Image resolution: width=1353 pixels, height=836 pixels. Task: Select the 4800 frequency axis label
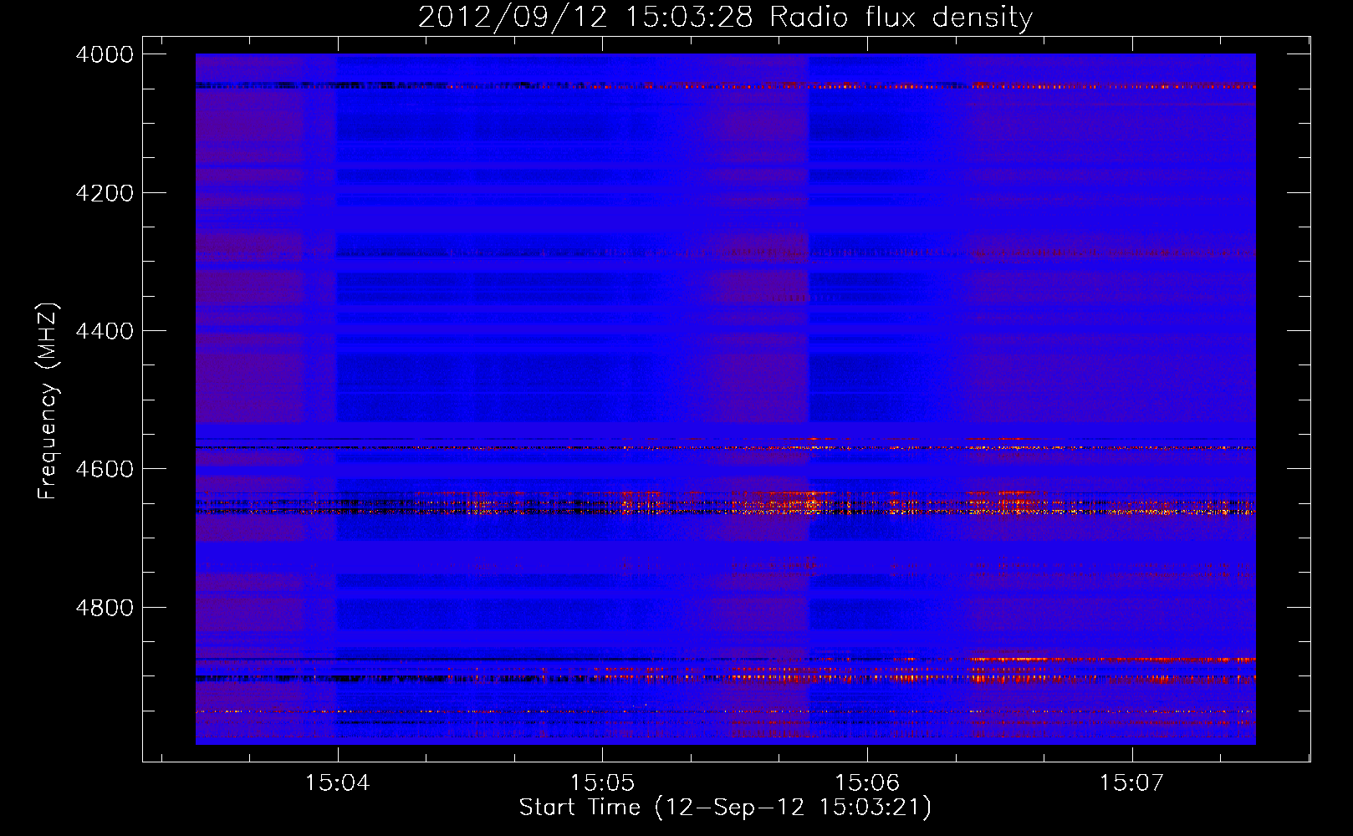(x=105, y=607)
